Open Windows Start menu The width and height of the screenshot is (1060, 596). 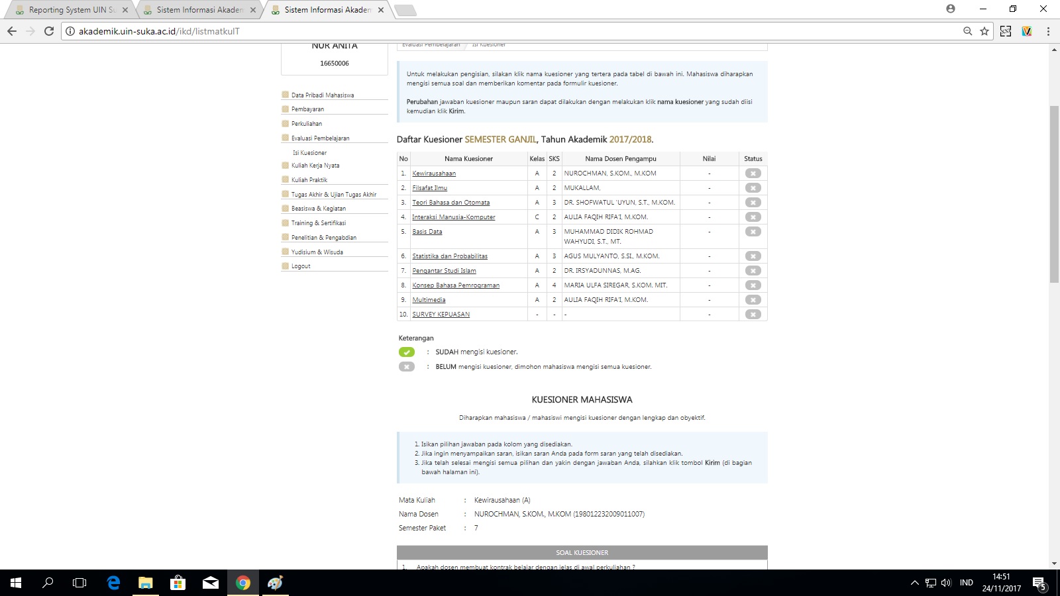(16, 583)
